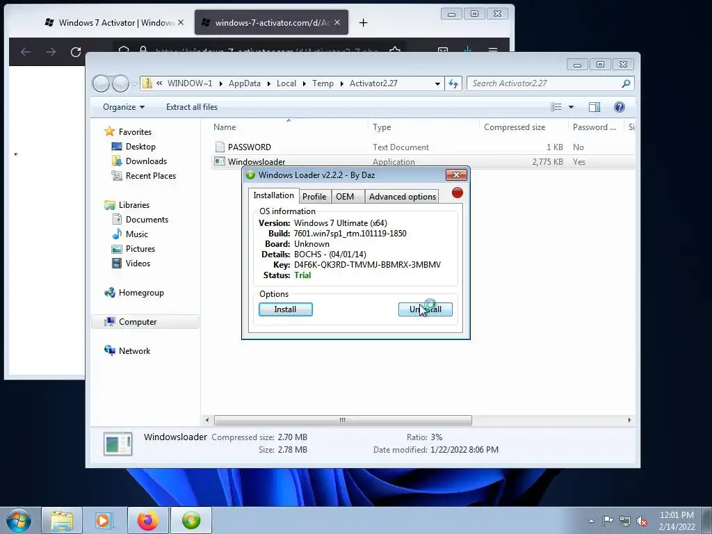Viewport: 712px width, 534px height.
Task: Open the OEM tab
Action: [x=345, y=197]
